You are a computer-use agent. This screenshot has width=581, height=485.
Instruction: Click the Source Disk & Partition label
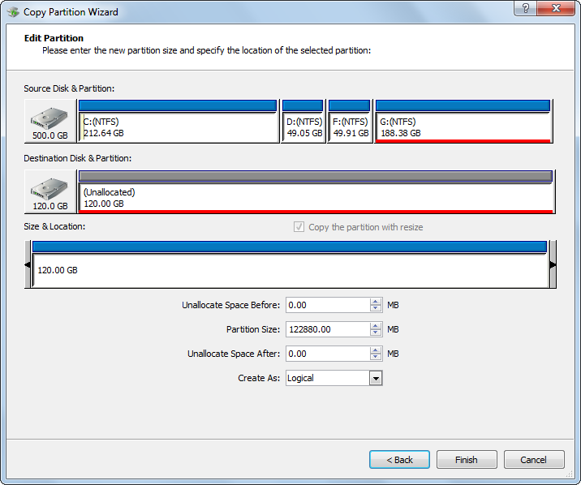69,88
